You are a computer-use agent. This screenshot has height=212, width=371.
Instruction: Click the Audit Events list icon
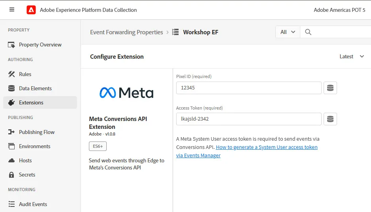[11, 204]
